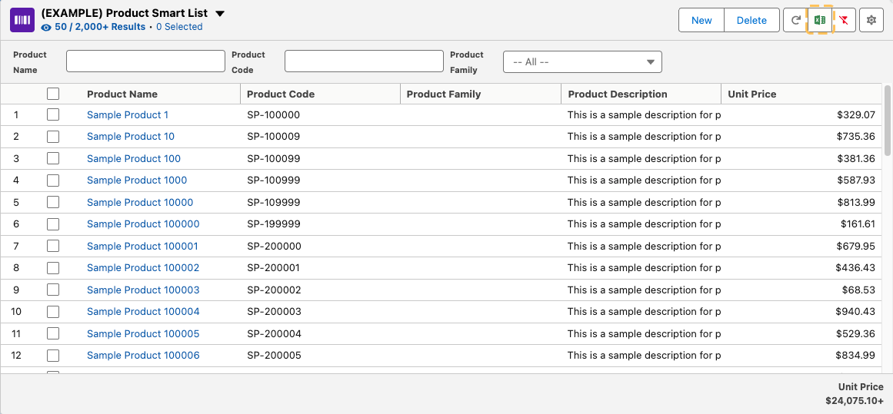Click the Product Description column header
The image size is (893, 414).
click(618, 94)
